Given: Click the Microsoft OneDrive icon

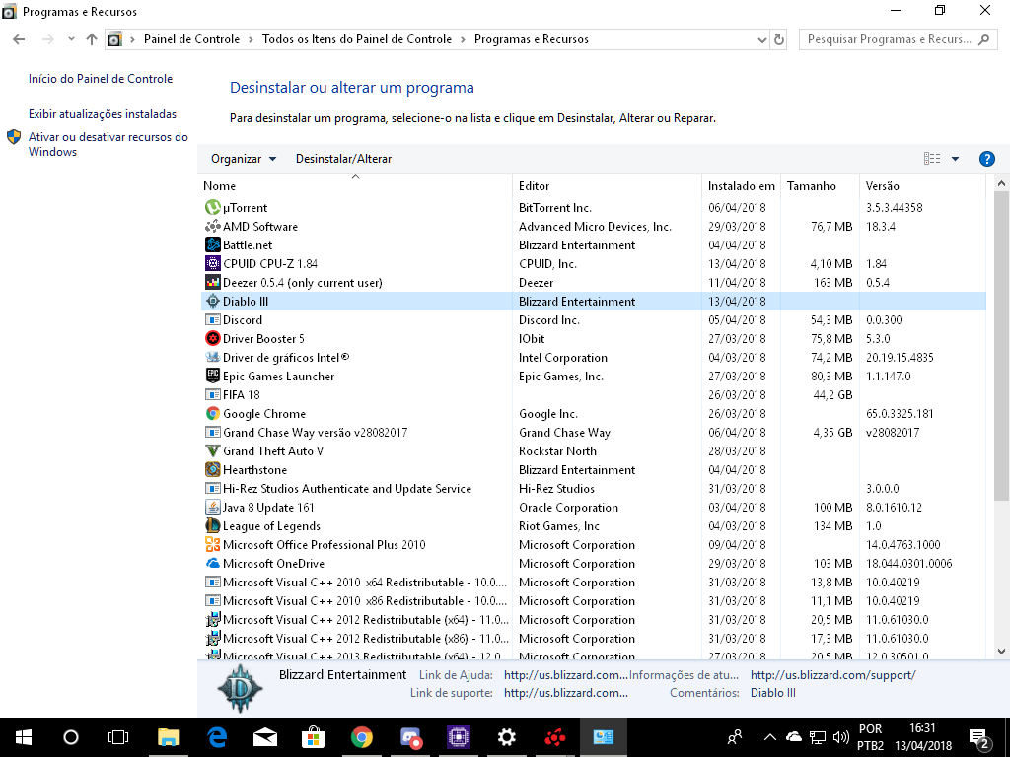Looking at the screenshot, I should pos(213,563).
